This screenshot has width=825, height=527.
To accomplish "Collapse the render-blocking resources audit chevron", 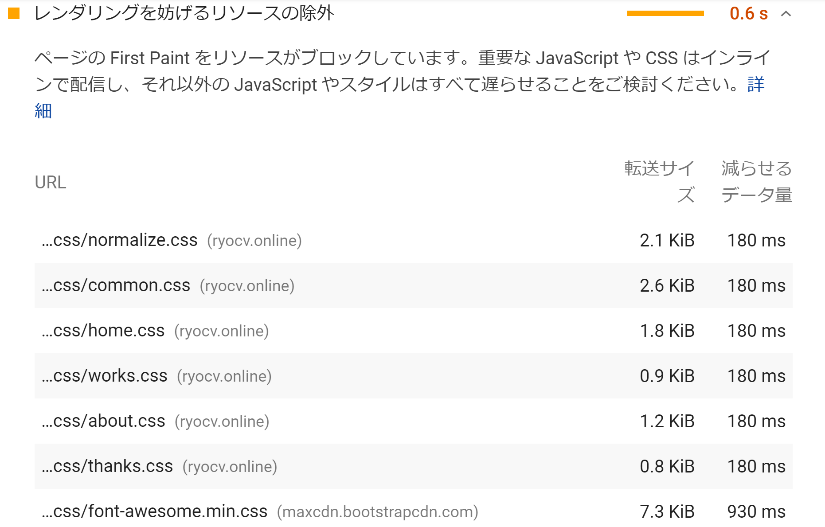I will coord(786,14).
